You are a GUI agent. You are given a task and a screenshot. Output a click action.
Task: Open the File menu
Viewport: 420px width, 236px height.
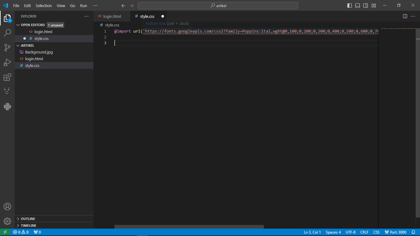tap(16, 6)
